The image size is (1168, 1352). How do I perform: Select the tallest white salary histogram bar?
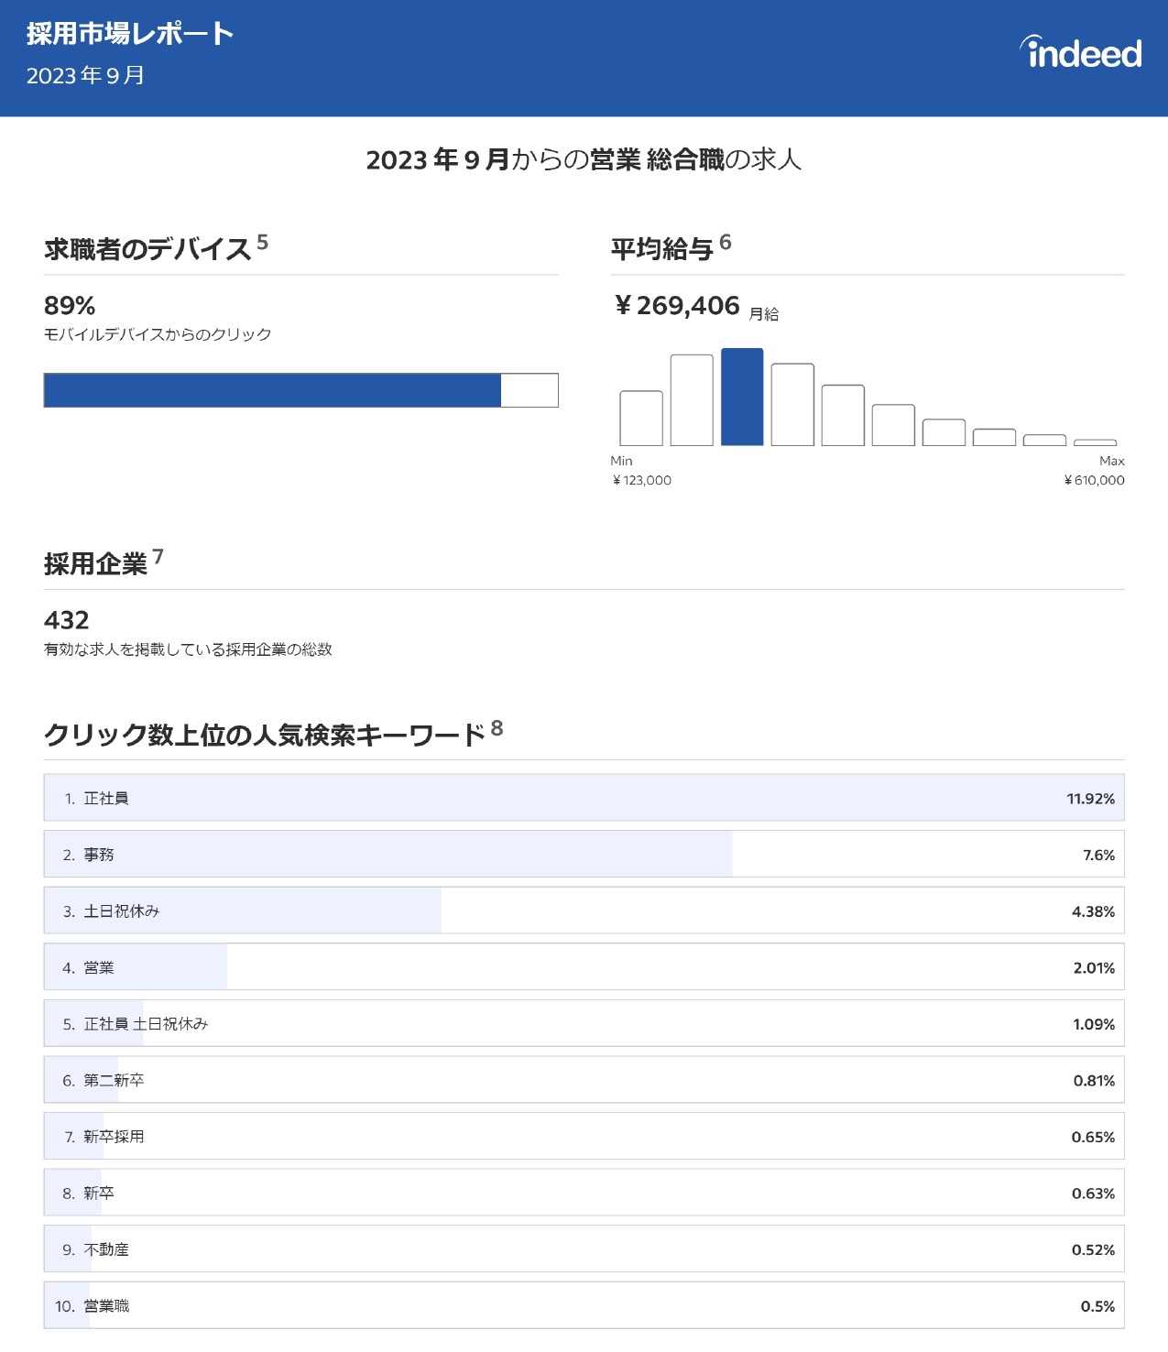[x=692, y=400]
